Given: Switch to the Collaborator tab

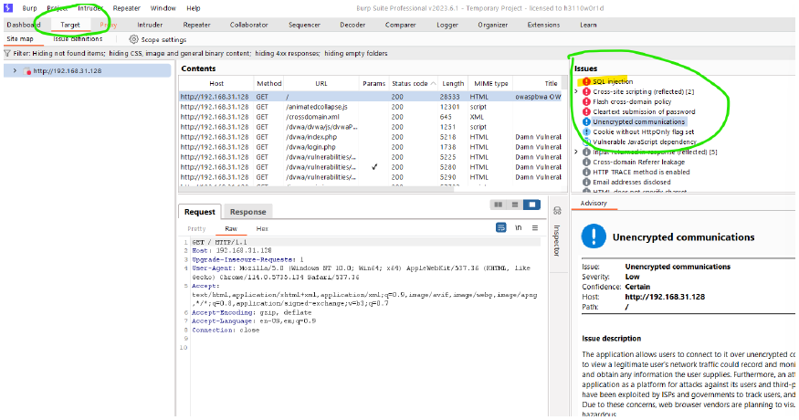Looking at the screenshot, I should (248, 25).
